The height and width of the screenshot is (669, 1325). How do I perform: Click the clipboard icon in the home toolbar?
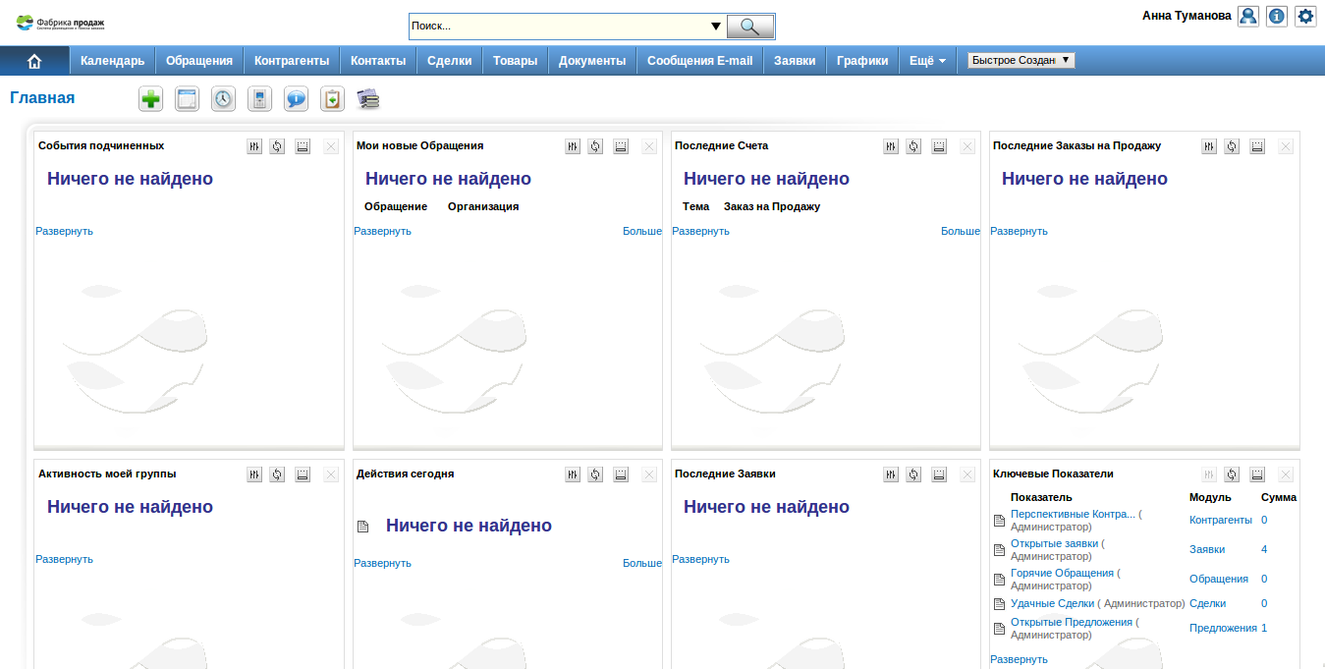tap(333, 99)
